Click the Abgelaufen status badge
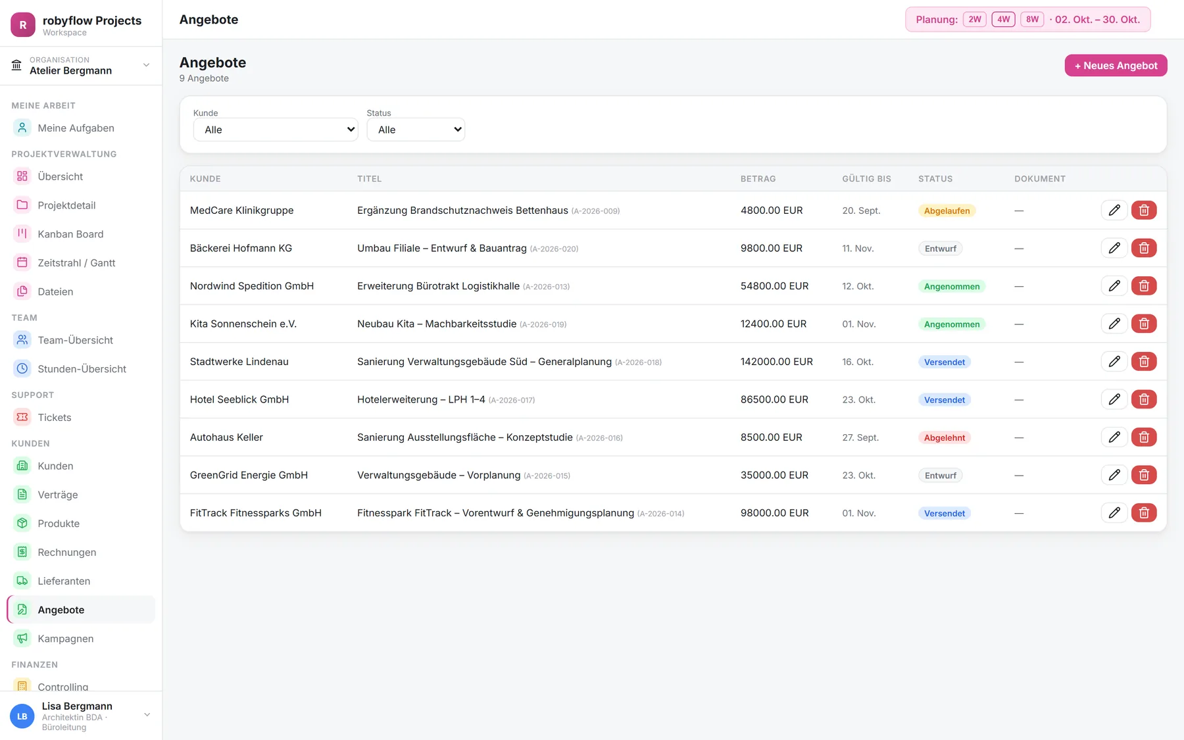 pos(947,210)
